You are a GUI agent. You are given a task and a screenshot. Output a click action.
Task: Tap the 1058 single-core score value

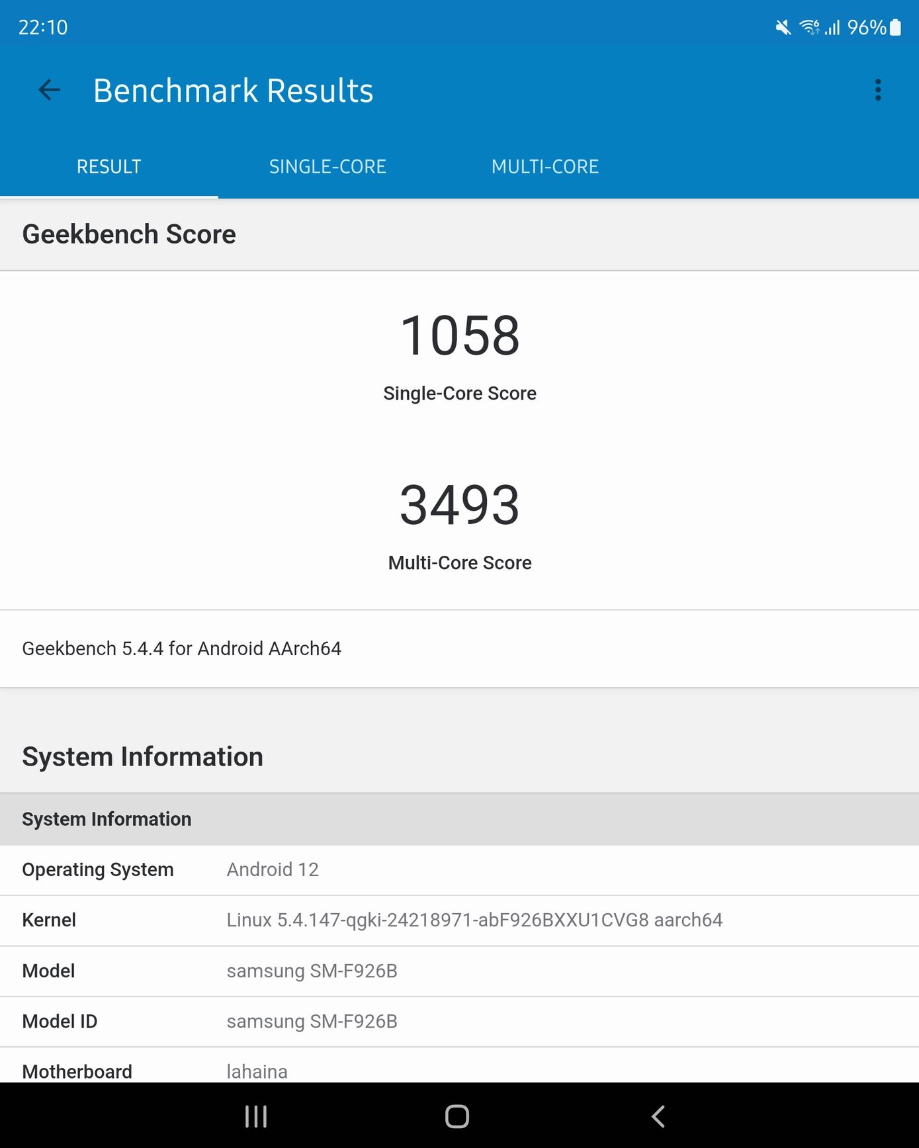tap(460, 335)
